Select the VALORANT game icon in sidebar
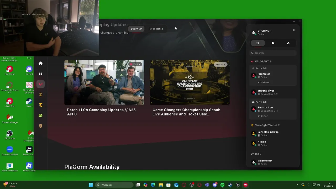336x189 pixels. (41, 84)
